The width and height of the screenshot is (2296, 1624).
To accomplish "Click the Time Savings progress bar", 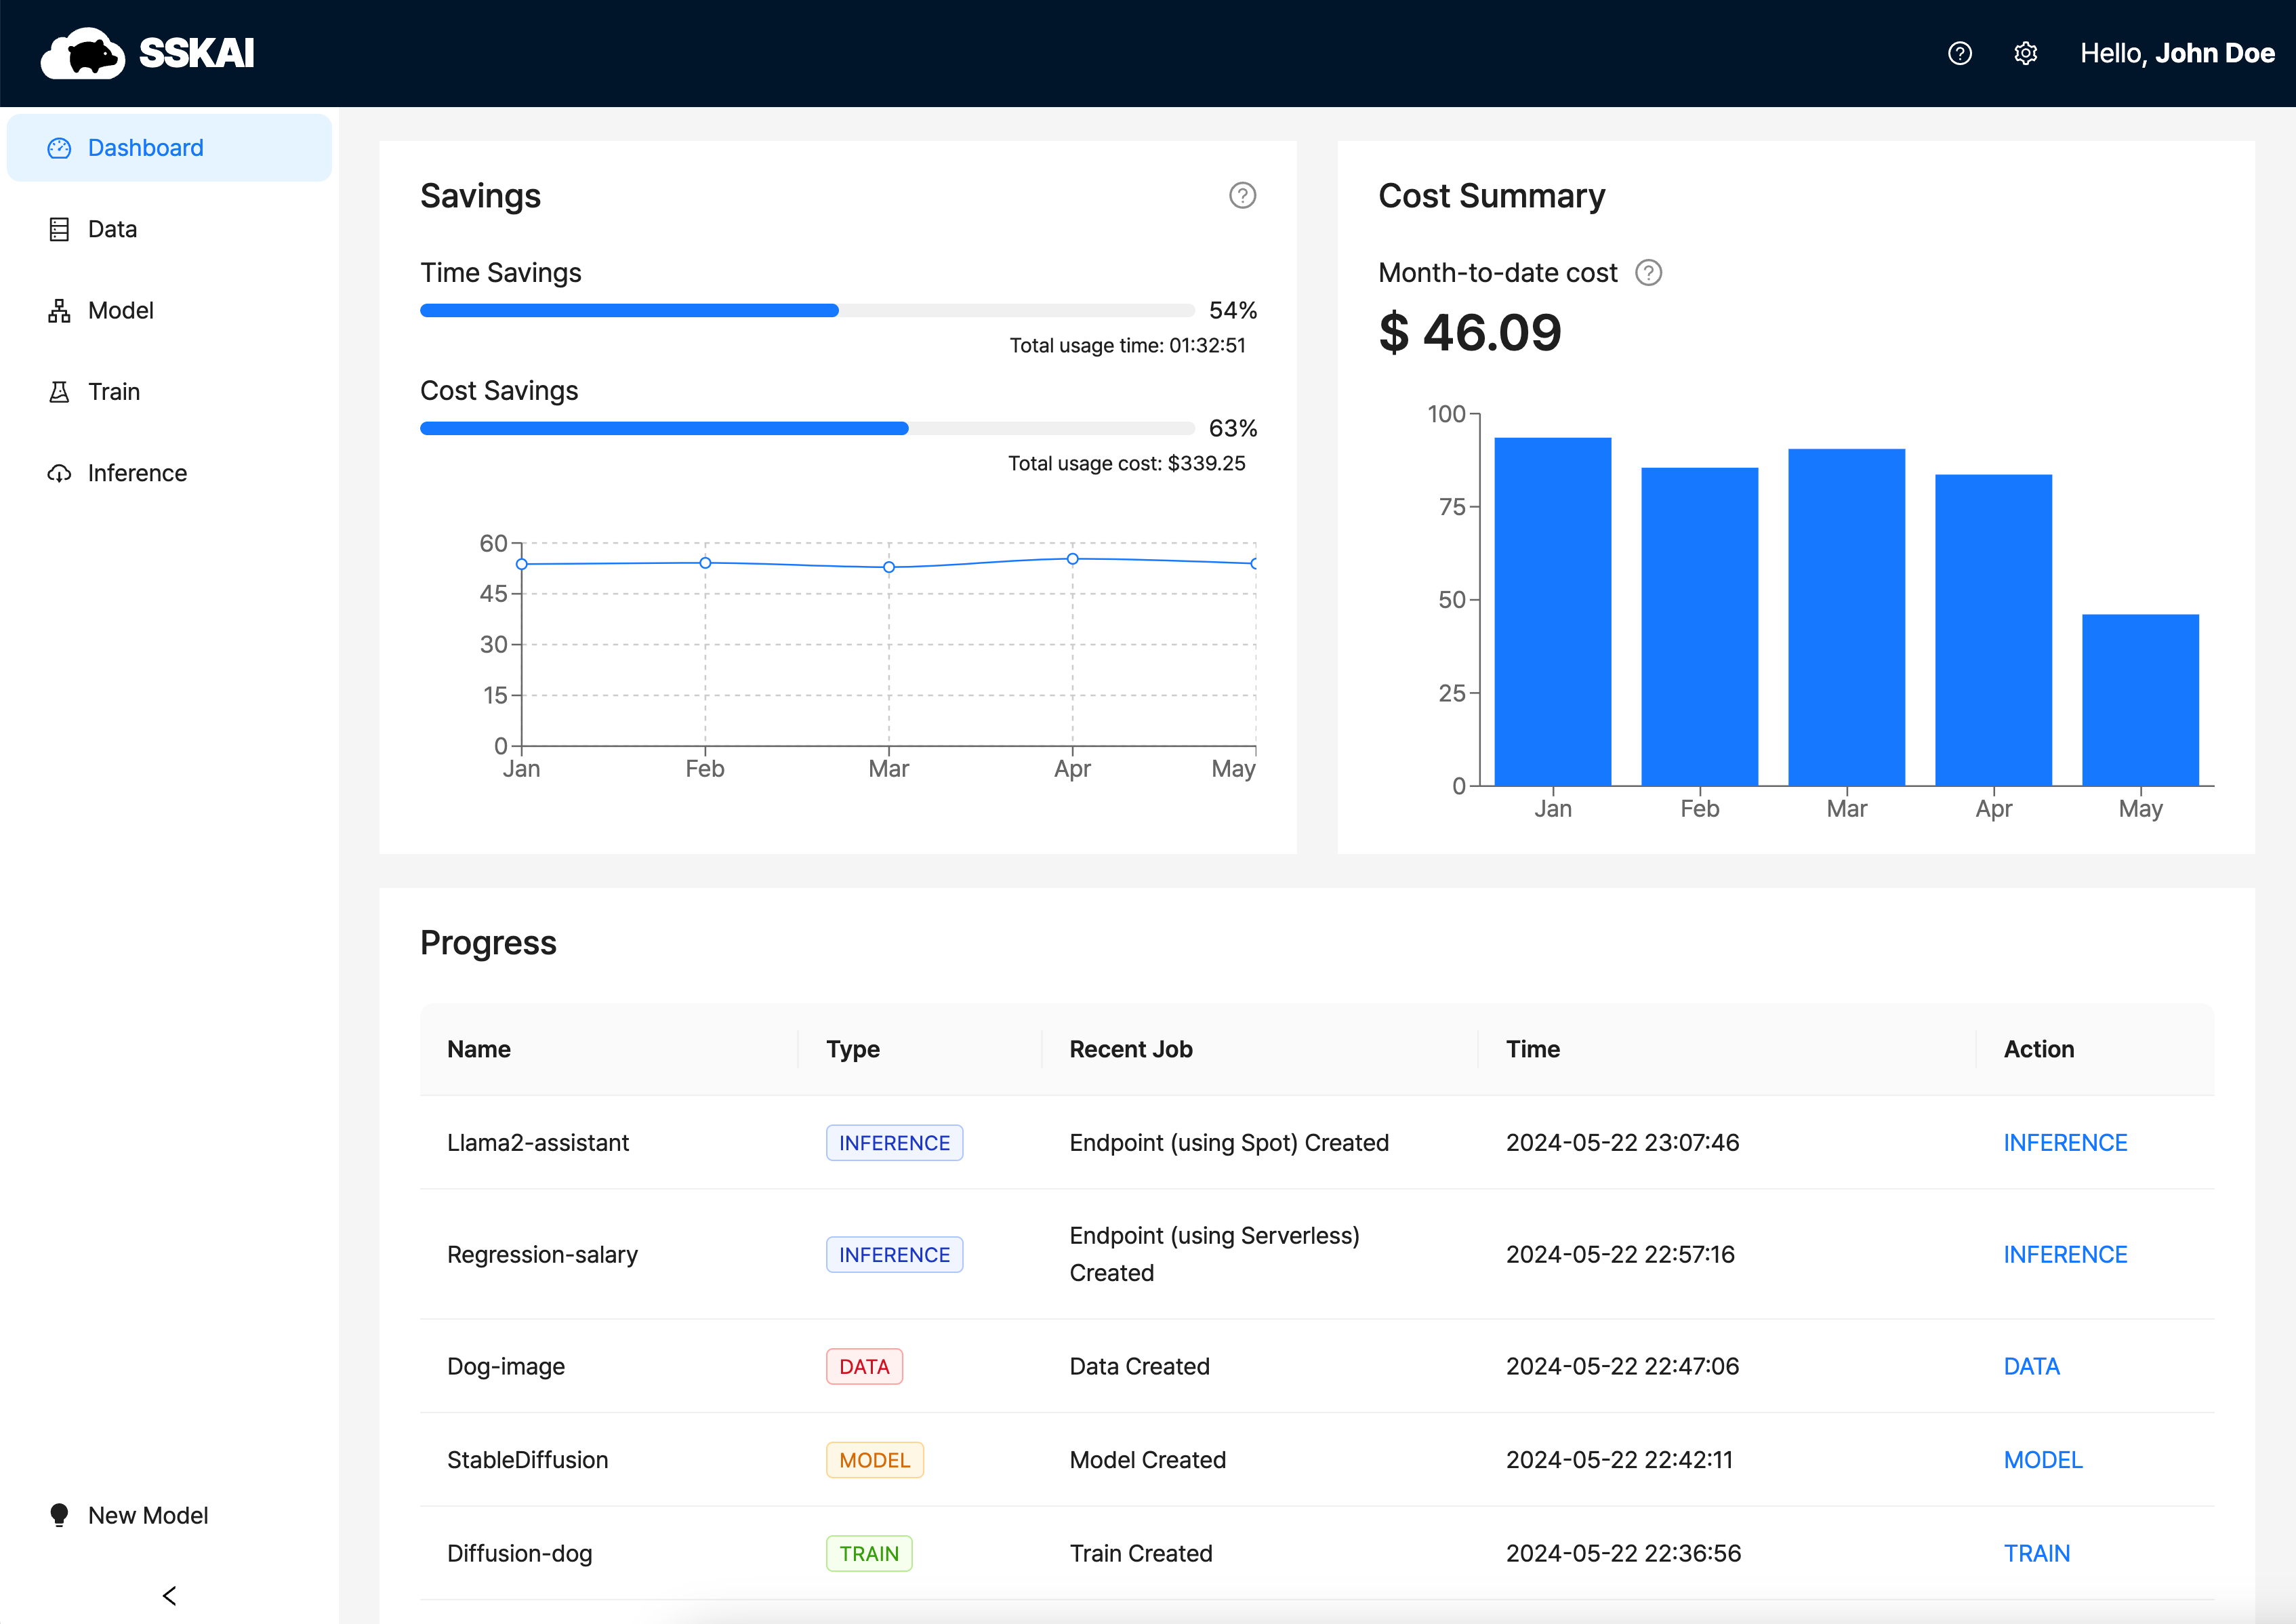I will [x=807, y=311].
